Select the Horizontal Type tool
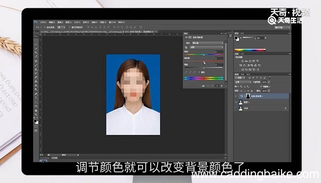This screenshot has height=183, width=321. click(36, 98)
